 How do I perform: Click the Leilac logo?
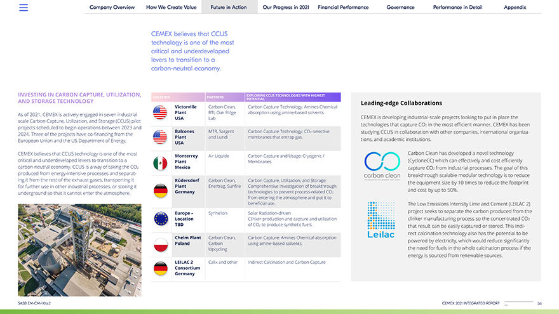(381, 220)
